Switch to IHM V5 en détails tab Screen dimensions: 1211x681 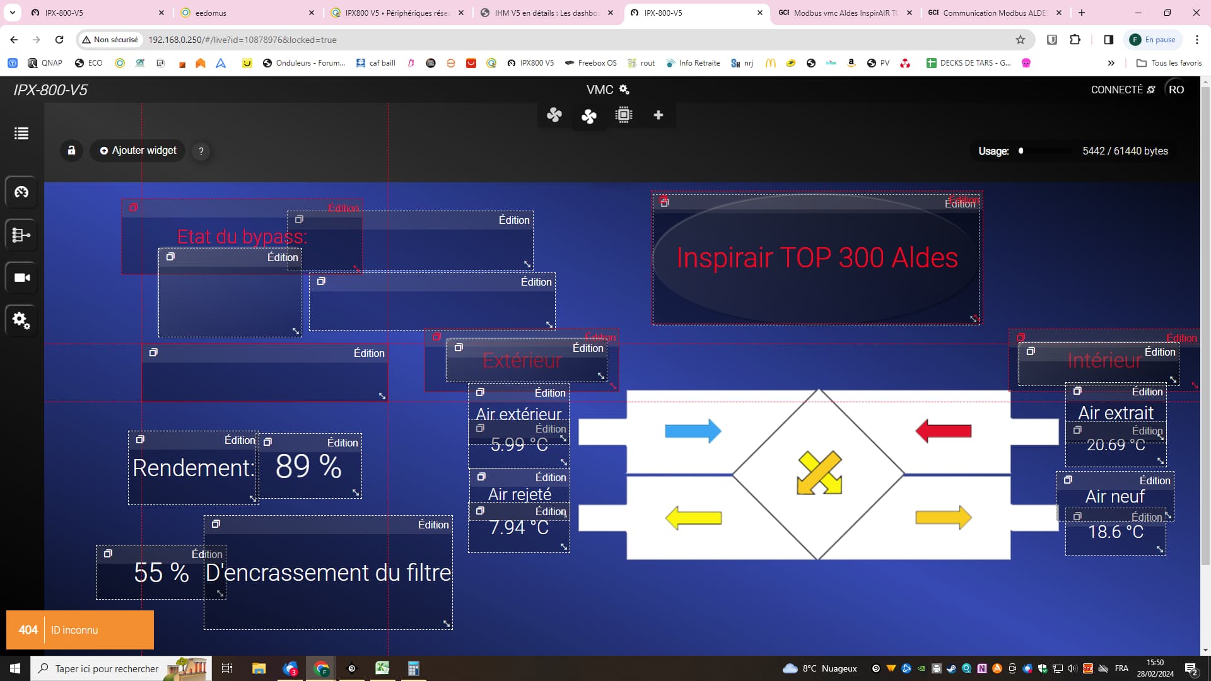(x=546, y=13)
